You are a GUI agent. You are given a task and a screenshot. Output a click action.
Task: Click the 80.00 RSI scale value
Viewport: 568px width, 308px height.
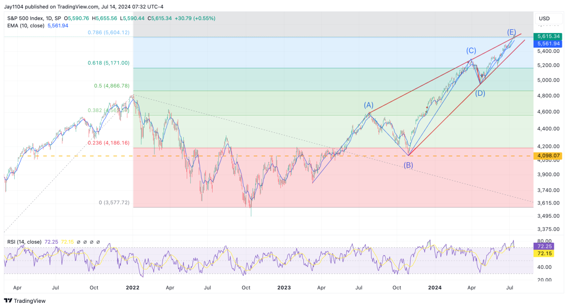(x=544, y=241)
